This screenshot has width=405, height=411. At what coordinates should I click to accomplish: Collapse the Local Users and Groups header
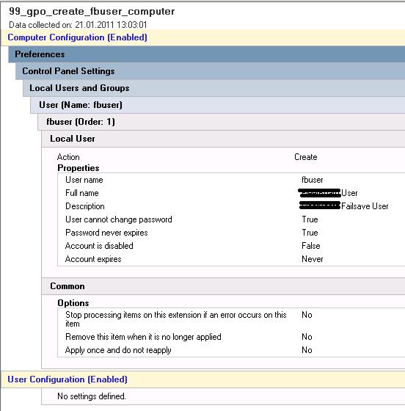214,88
